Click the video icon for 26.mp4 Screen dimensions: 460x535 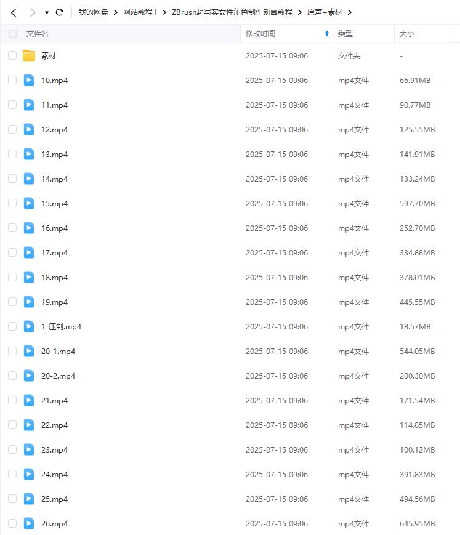coord(29,523)
